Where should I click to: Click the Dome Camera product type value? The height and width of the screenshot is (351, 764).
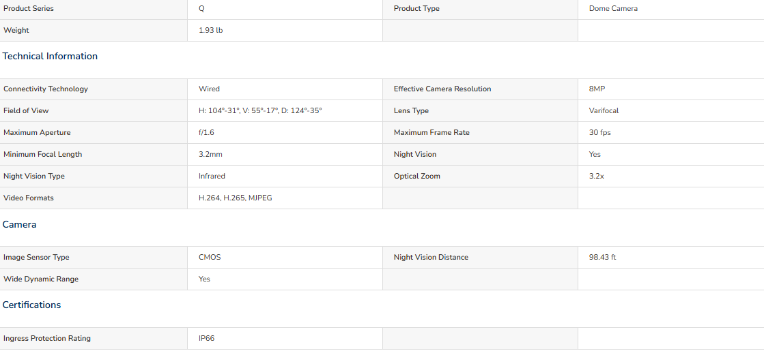coord(613,9)
